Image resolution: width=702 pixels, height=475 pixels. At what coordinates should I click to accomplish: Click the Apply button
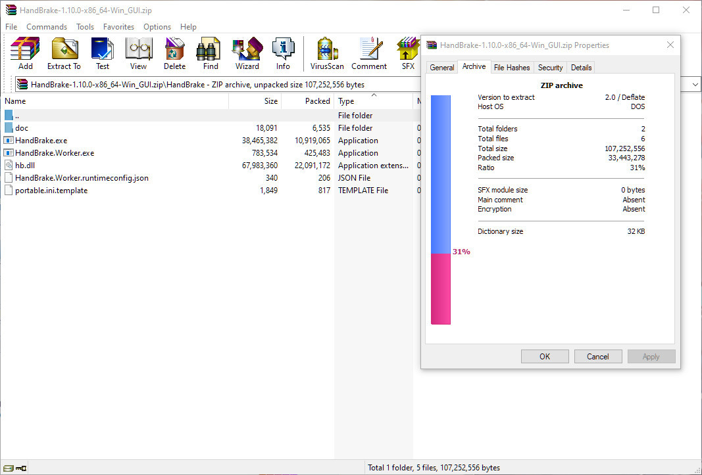coord(651,357)
